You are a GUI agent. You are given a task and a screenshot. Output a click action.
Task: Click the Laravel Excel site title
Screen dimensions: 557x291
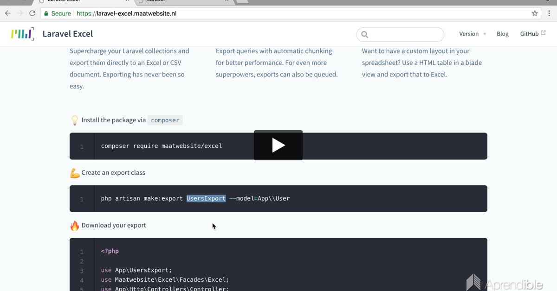pos(68,34)
